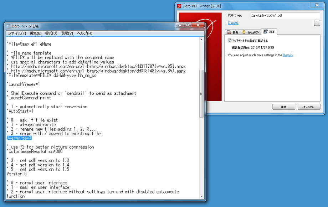Click the Version=5 line
The width and height of the screenshot is (328, 207).
[16, 174]
